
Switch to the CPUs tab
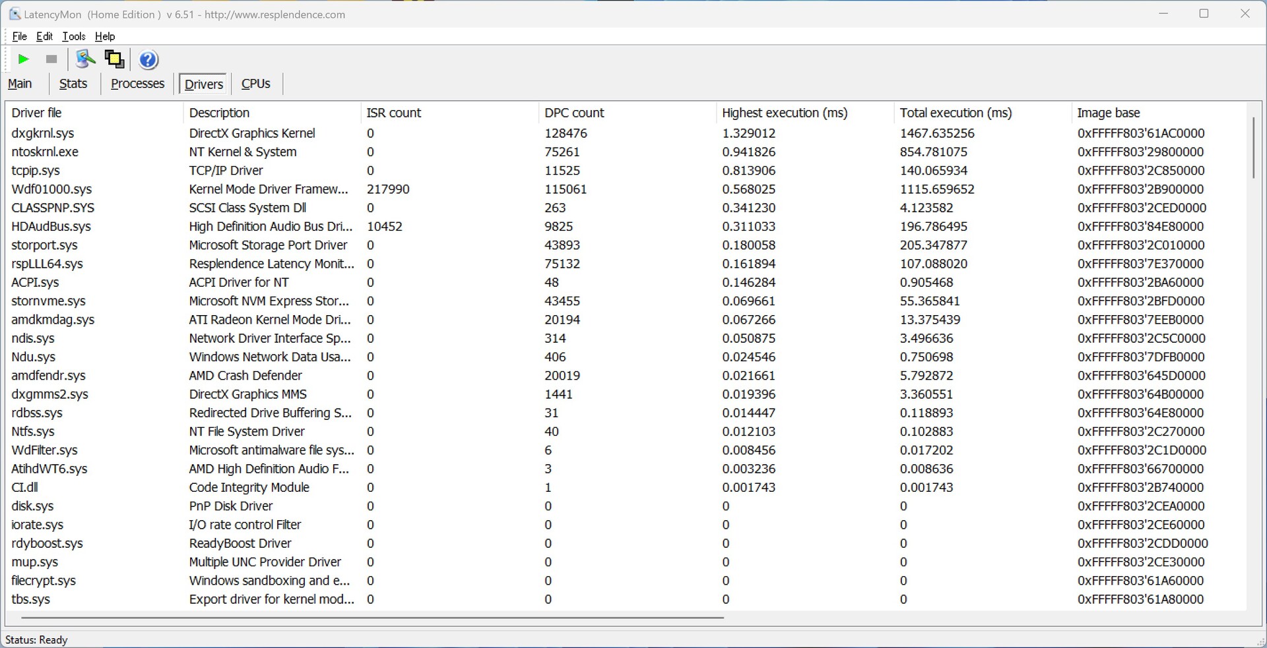[256, 84]
